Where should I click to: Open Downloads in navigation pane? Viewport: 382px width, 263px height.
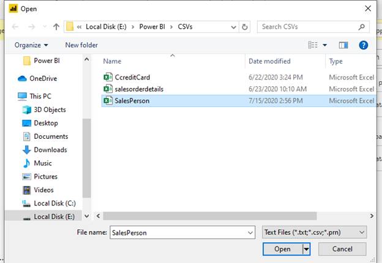coord(50,150)
